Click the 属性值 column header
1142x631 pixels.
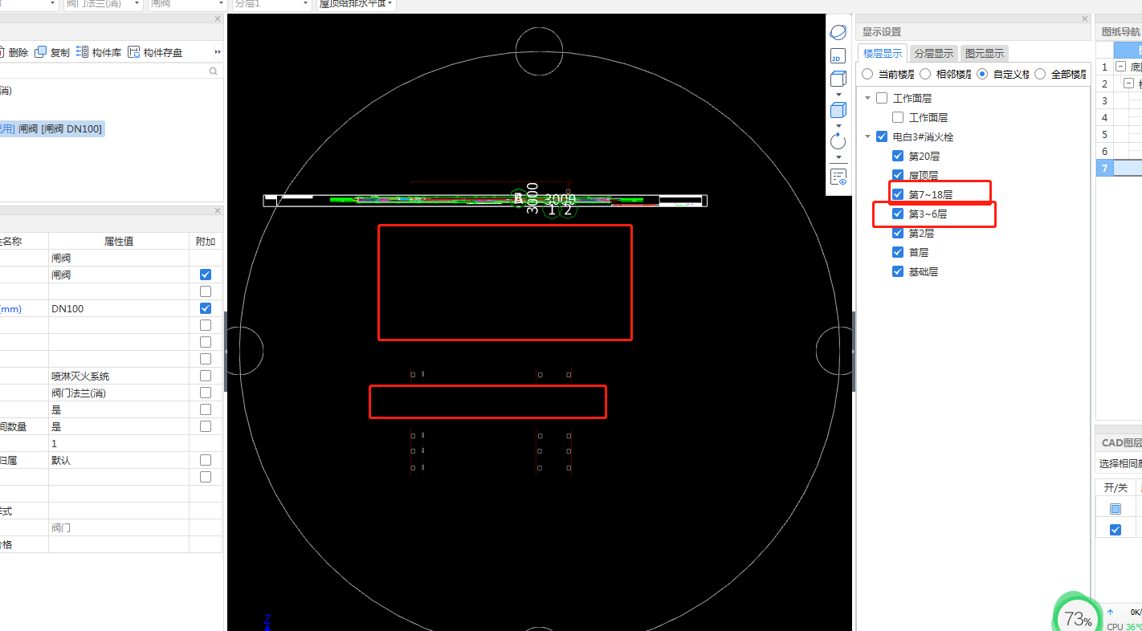tap(119, 241)
